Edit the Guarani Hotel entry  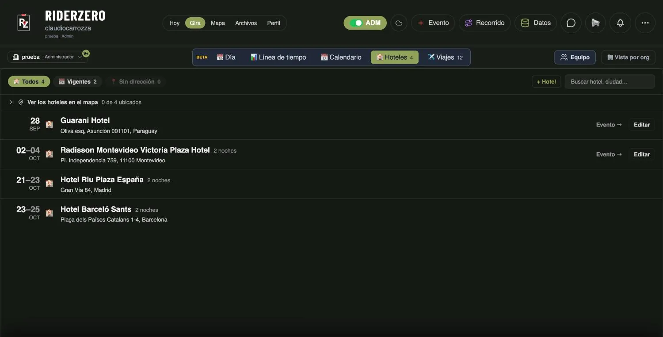click(x=642, y=125)
